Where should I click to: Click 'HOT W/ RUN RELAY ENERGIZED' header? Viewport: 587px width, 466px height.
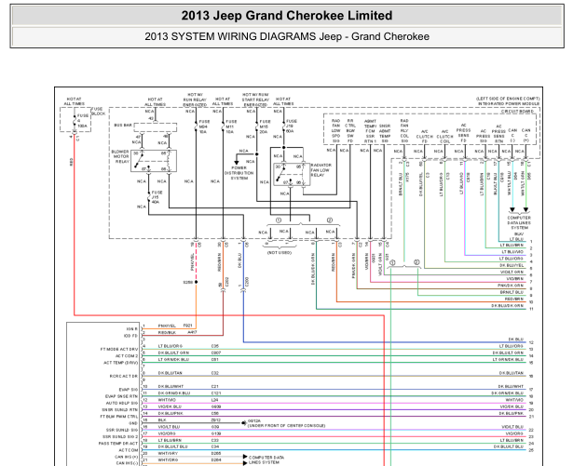(x=195, y=100)
